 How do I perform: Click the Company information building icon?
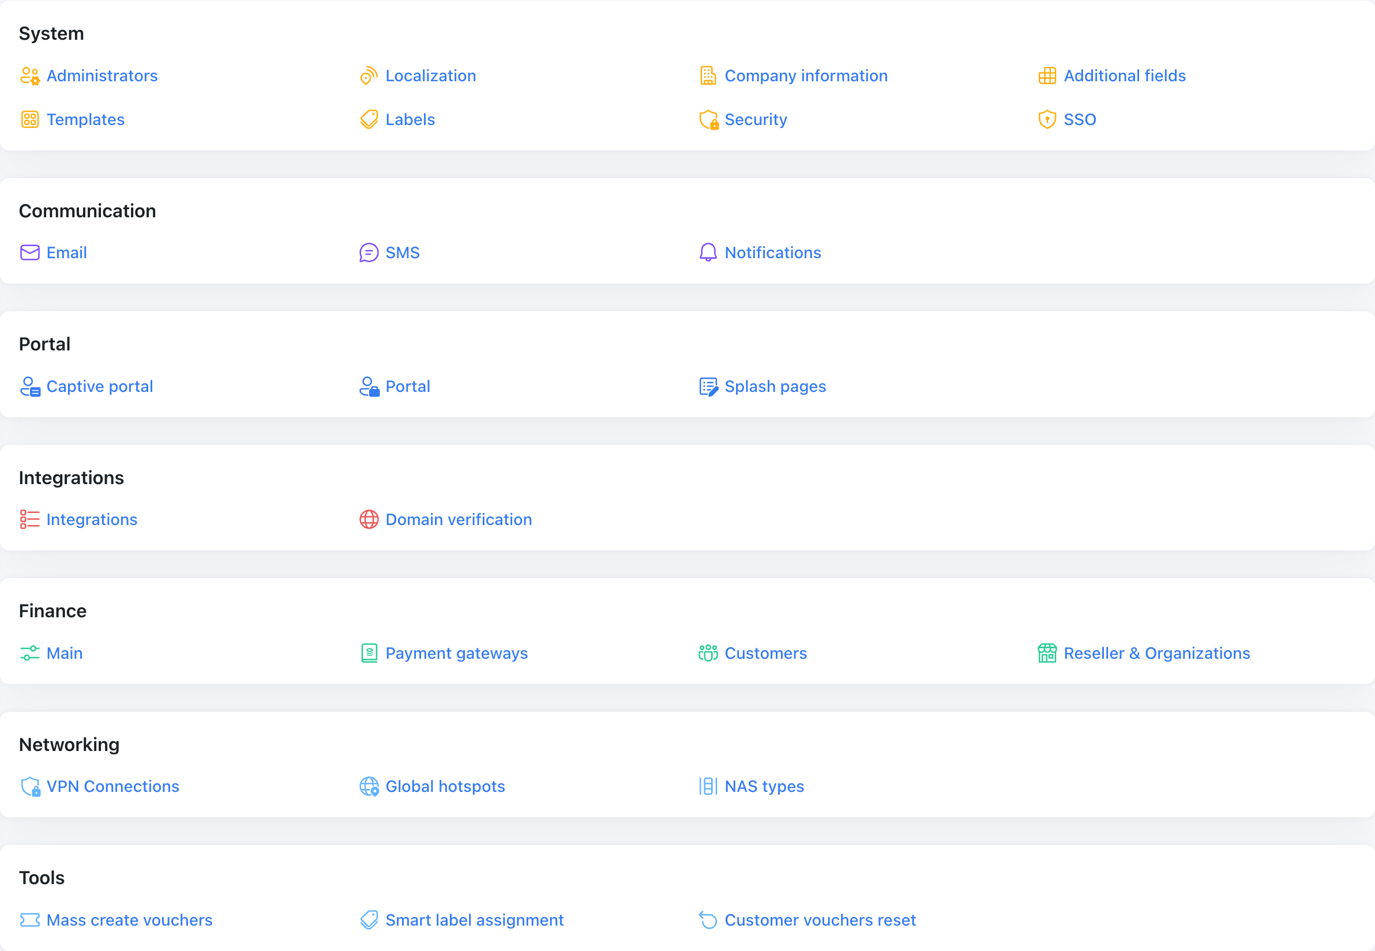(708, 76)
